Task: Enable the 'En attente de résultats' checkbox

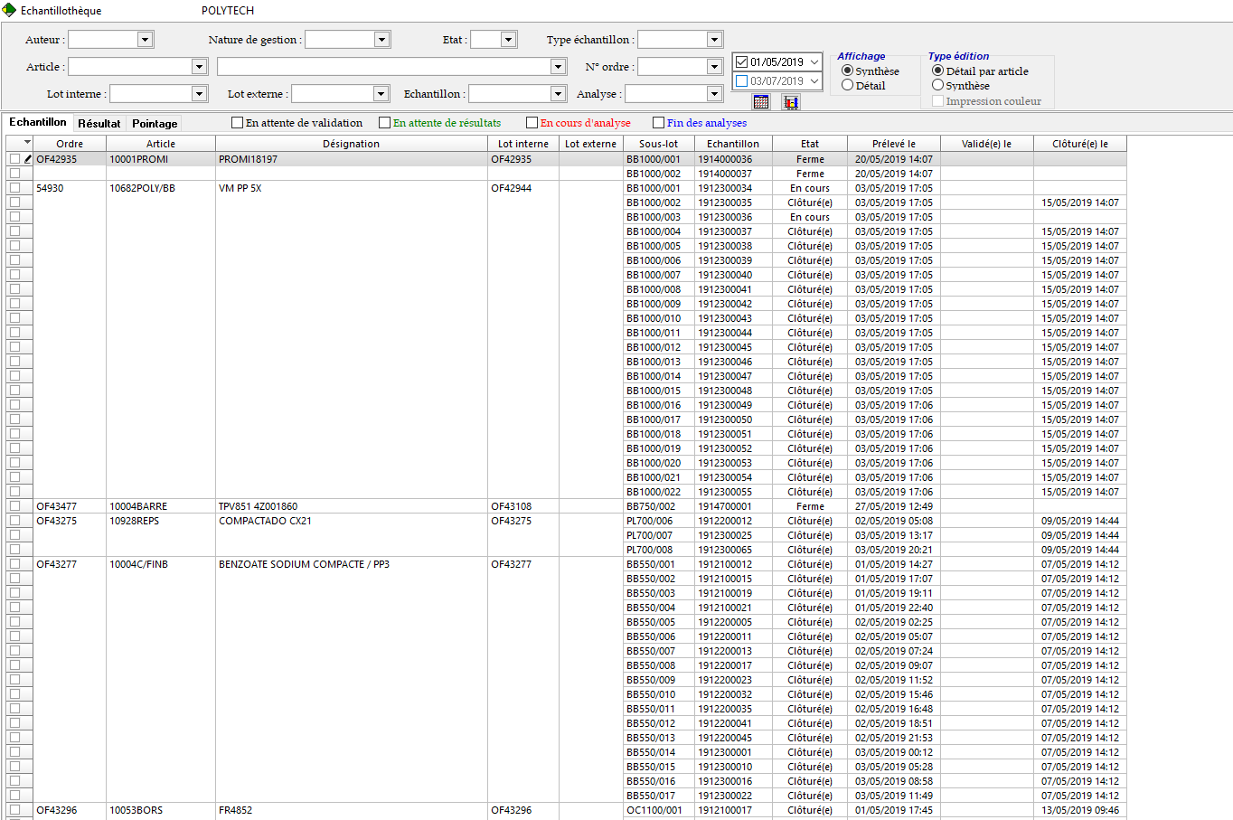Action: click(x=385, y=123)
